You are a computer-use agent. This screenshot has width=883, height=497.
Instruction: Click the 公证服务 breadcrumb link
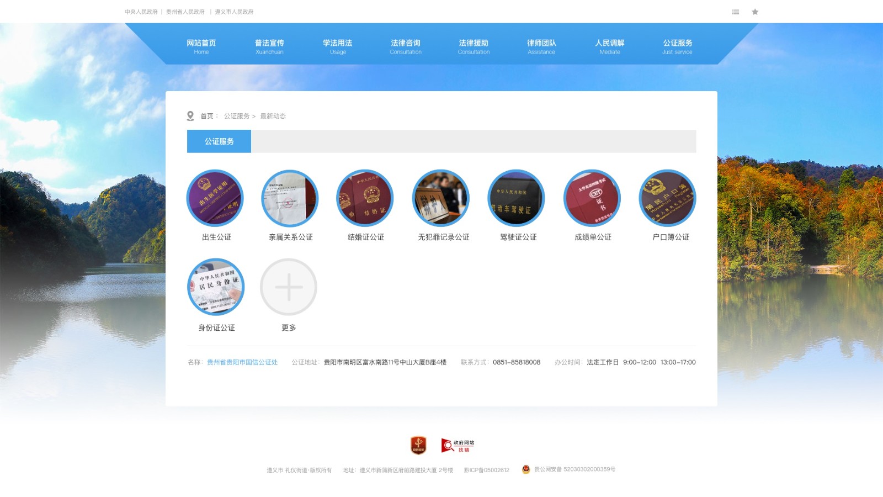point(237,116)
